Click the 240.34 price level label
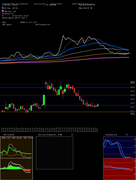 132,99
